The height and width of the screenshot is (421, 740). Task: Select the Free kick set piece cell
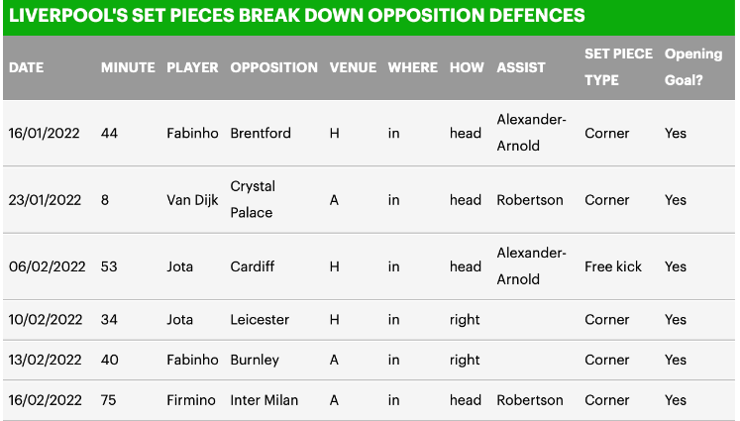click(613, 266)
